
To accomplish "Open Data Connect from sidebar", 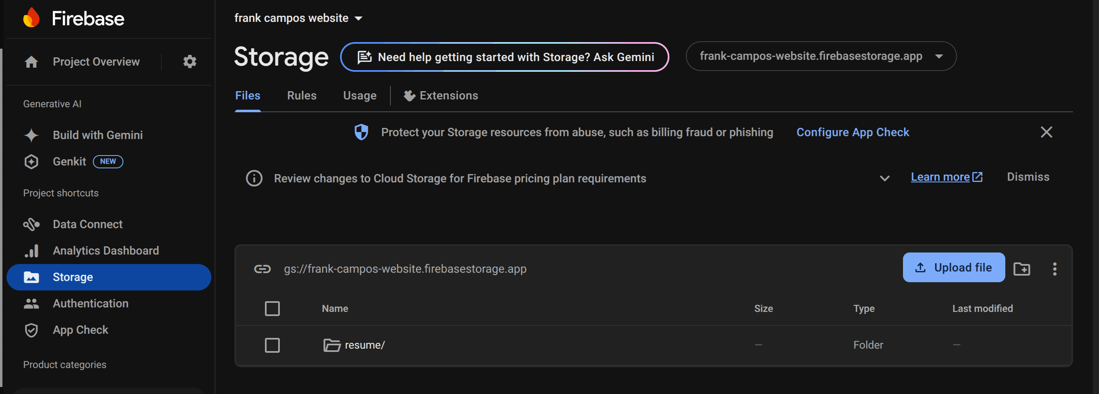I will pyautogui.click(x=87, y=224).
